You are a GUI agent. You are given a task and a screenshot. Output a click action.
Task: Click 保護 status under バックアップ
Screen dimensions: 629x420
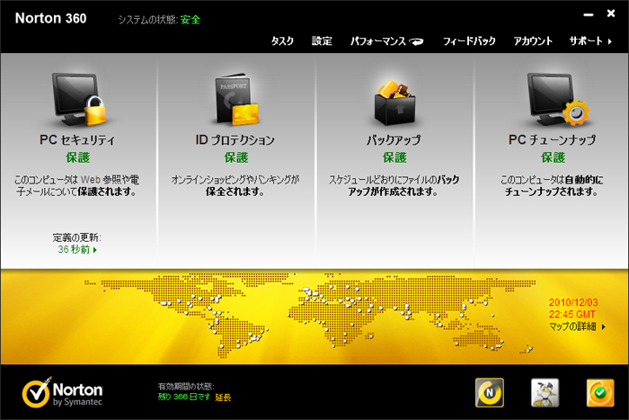(394, 157)
